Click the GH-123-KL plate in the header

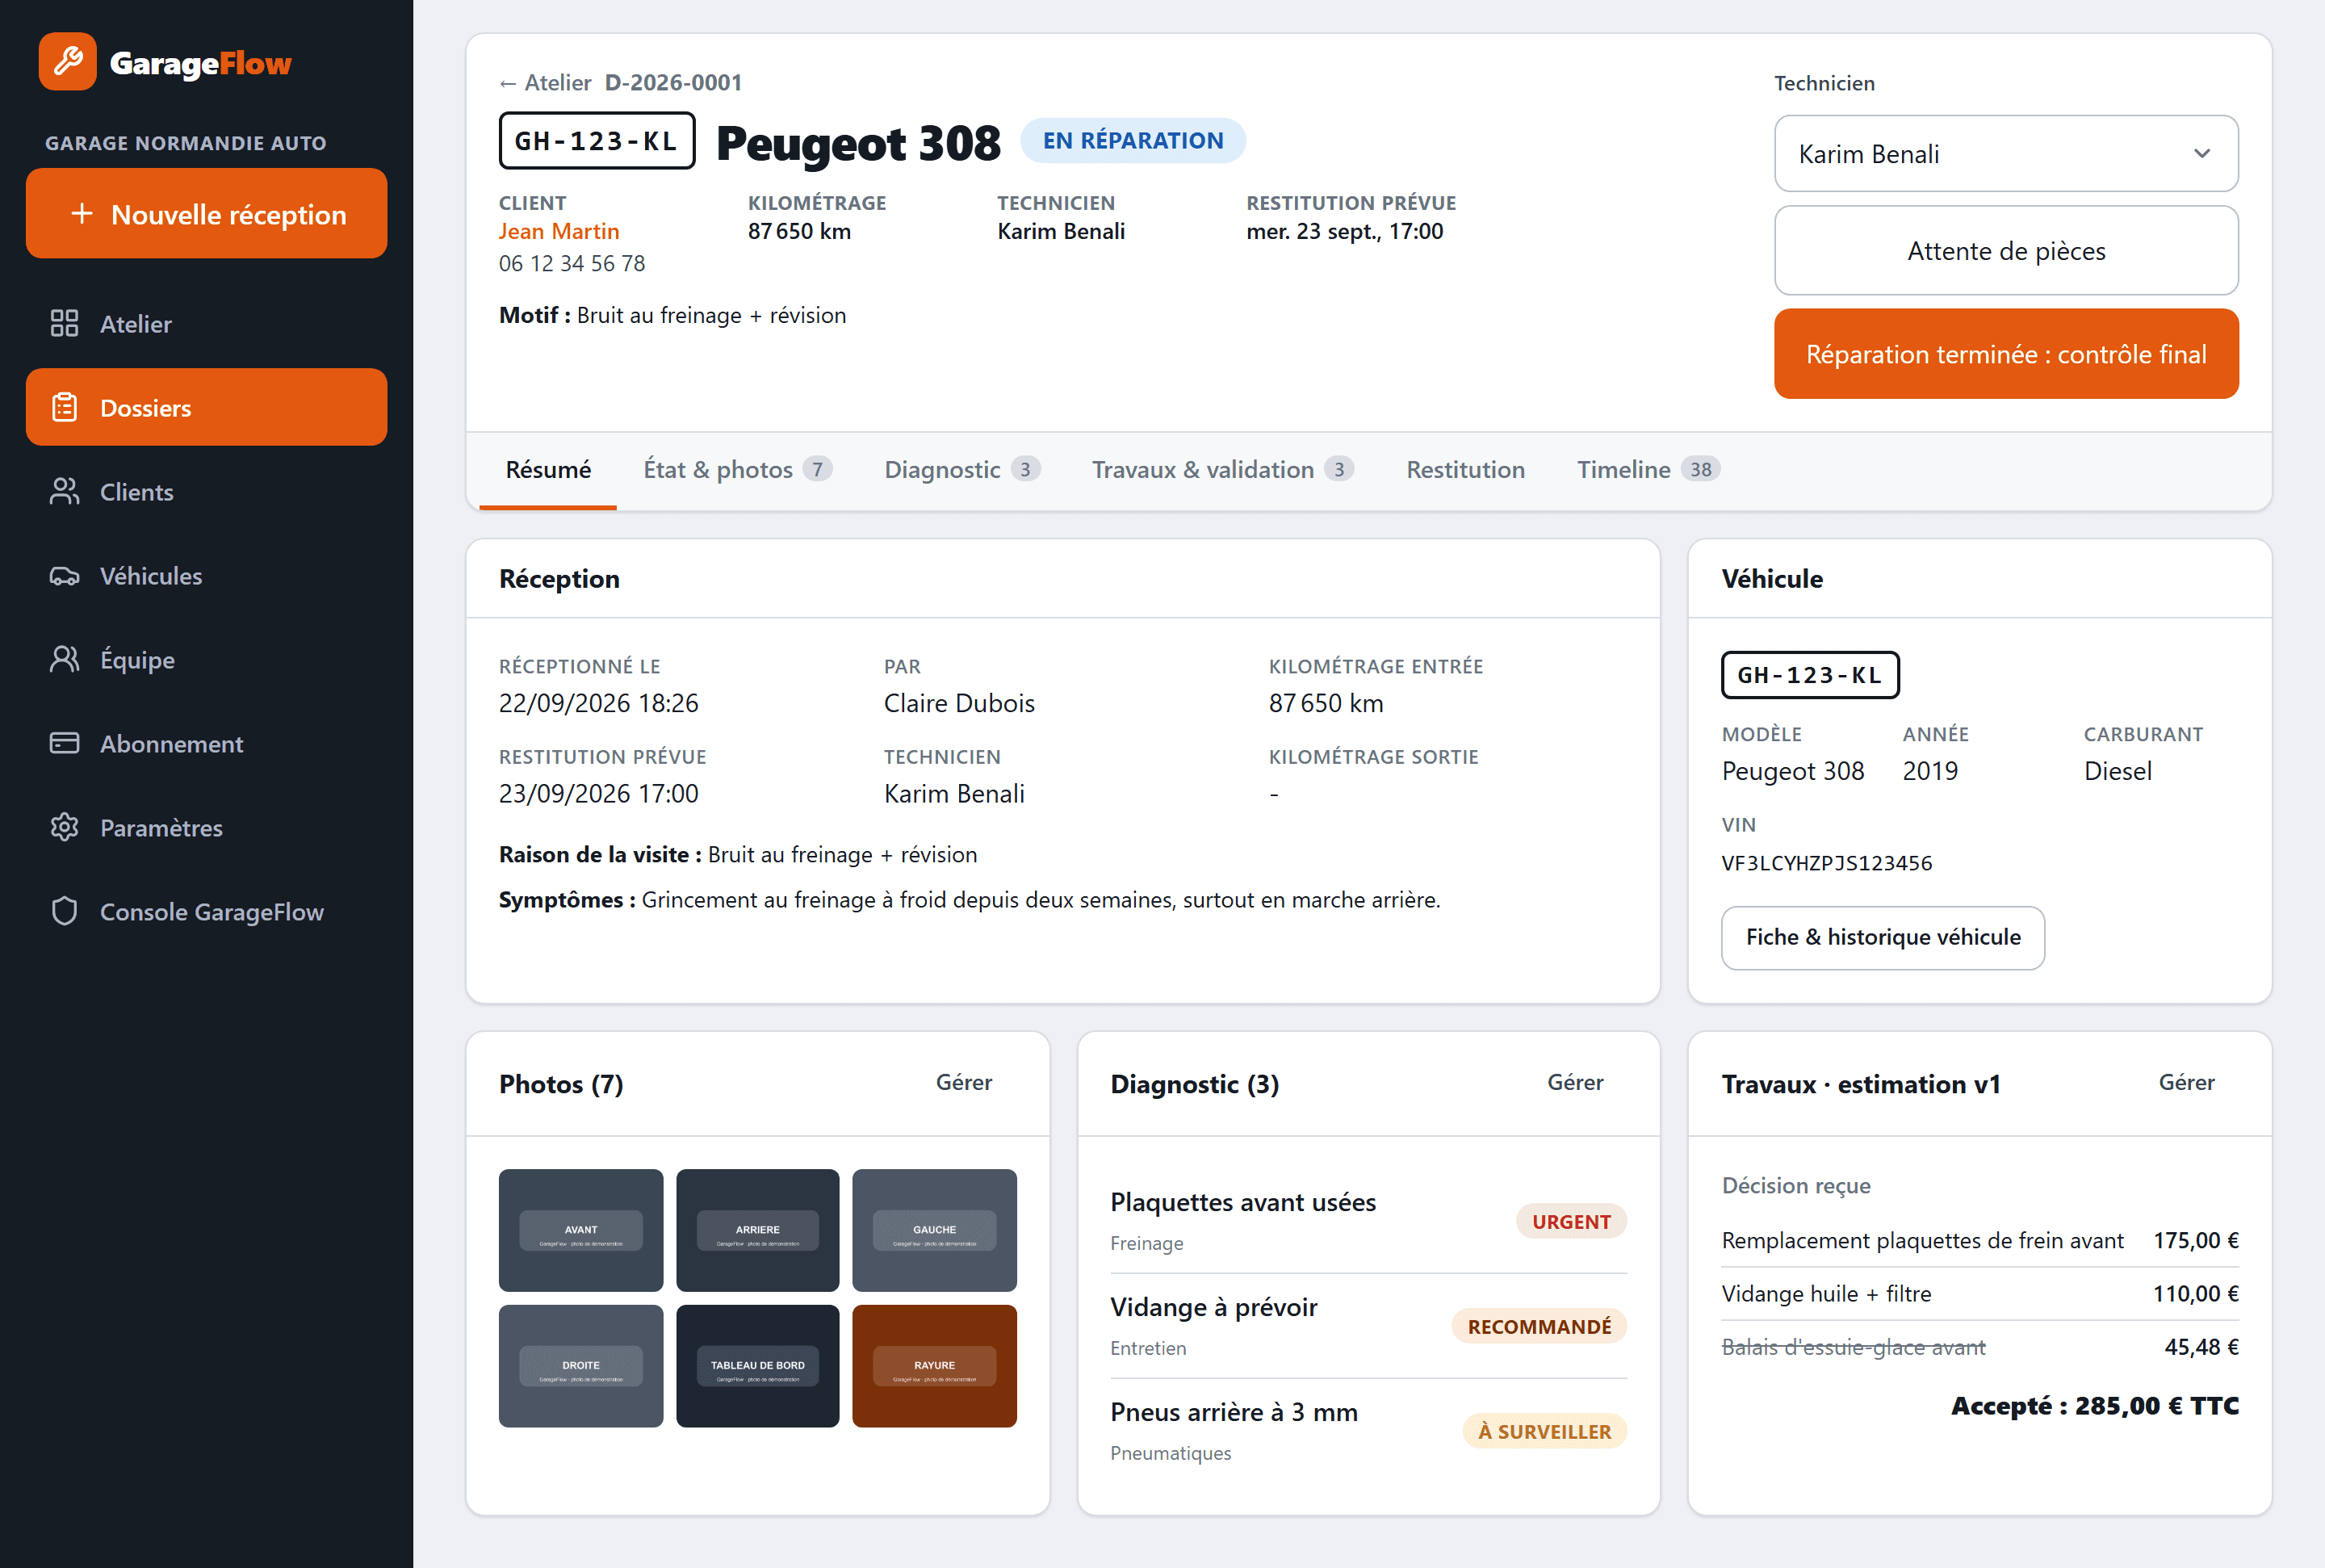pyautogui.click(x=597, y=141)
